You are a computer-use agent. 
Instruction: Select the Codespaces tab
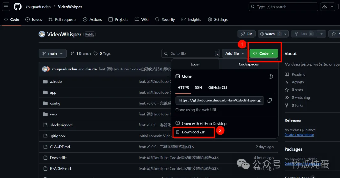[248, 64]
